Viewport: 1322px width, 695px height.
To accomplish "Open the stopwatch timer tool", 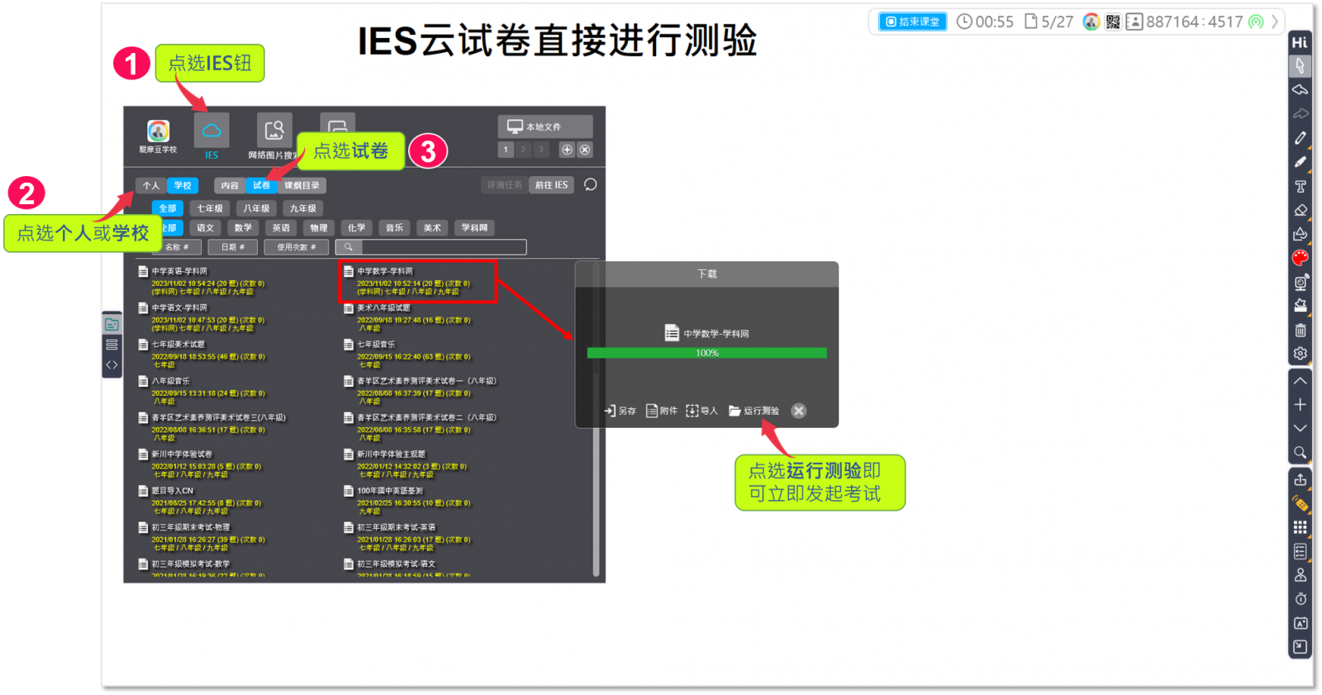I will click(1301, 598).
